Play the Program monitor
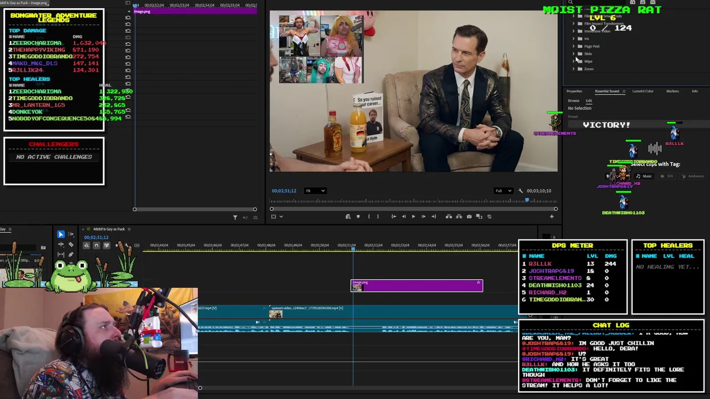 [x=413, y=217]
